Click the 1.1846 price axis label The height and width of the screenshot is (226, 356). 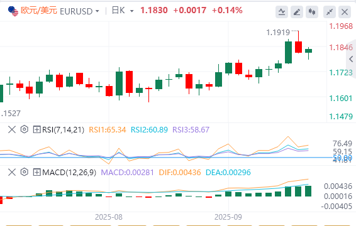coord(341,48)
